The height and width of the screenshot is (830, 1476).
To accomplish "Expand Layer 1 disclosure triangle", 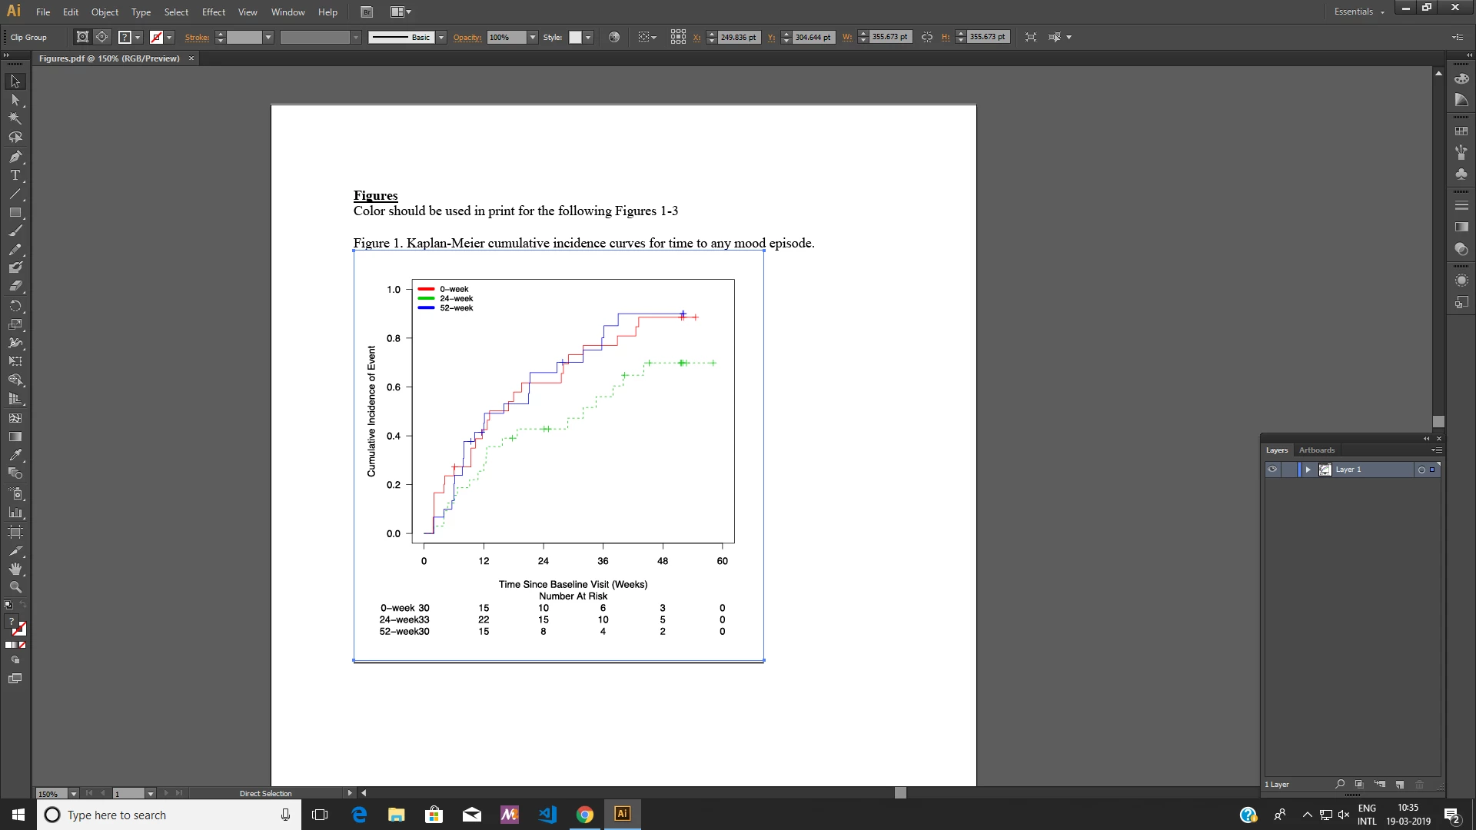I will [1308, 470].
